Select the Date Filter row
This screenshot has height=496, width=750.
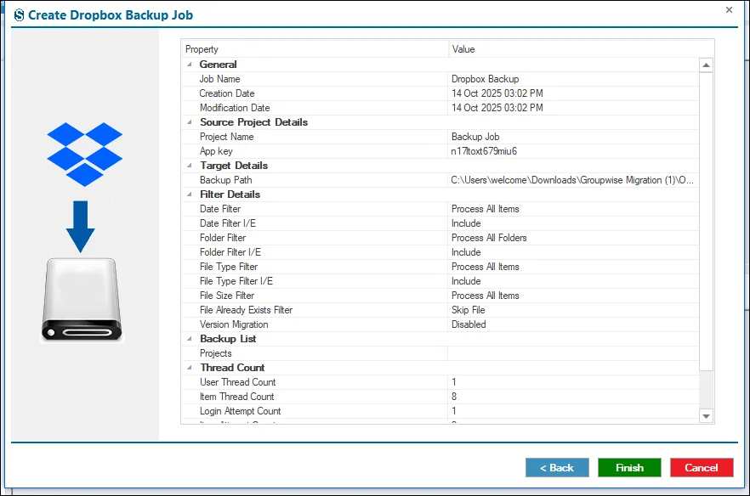point(440,209)
